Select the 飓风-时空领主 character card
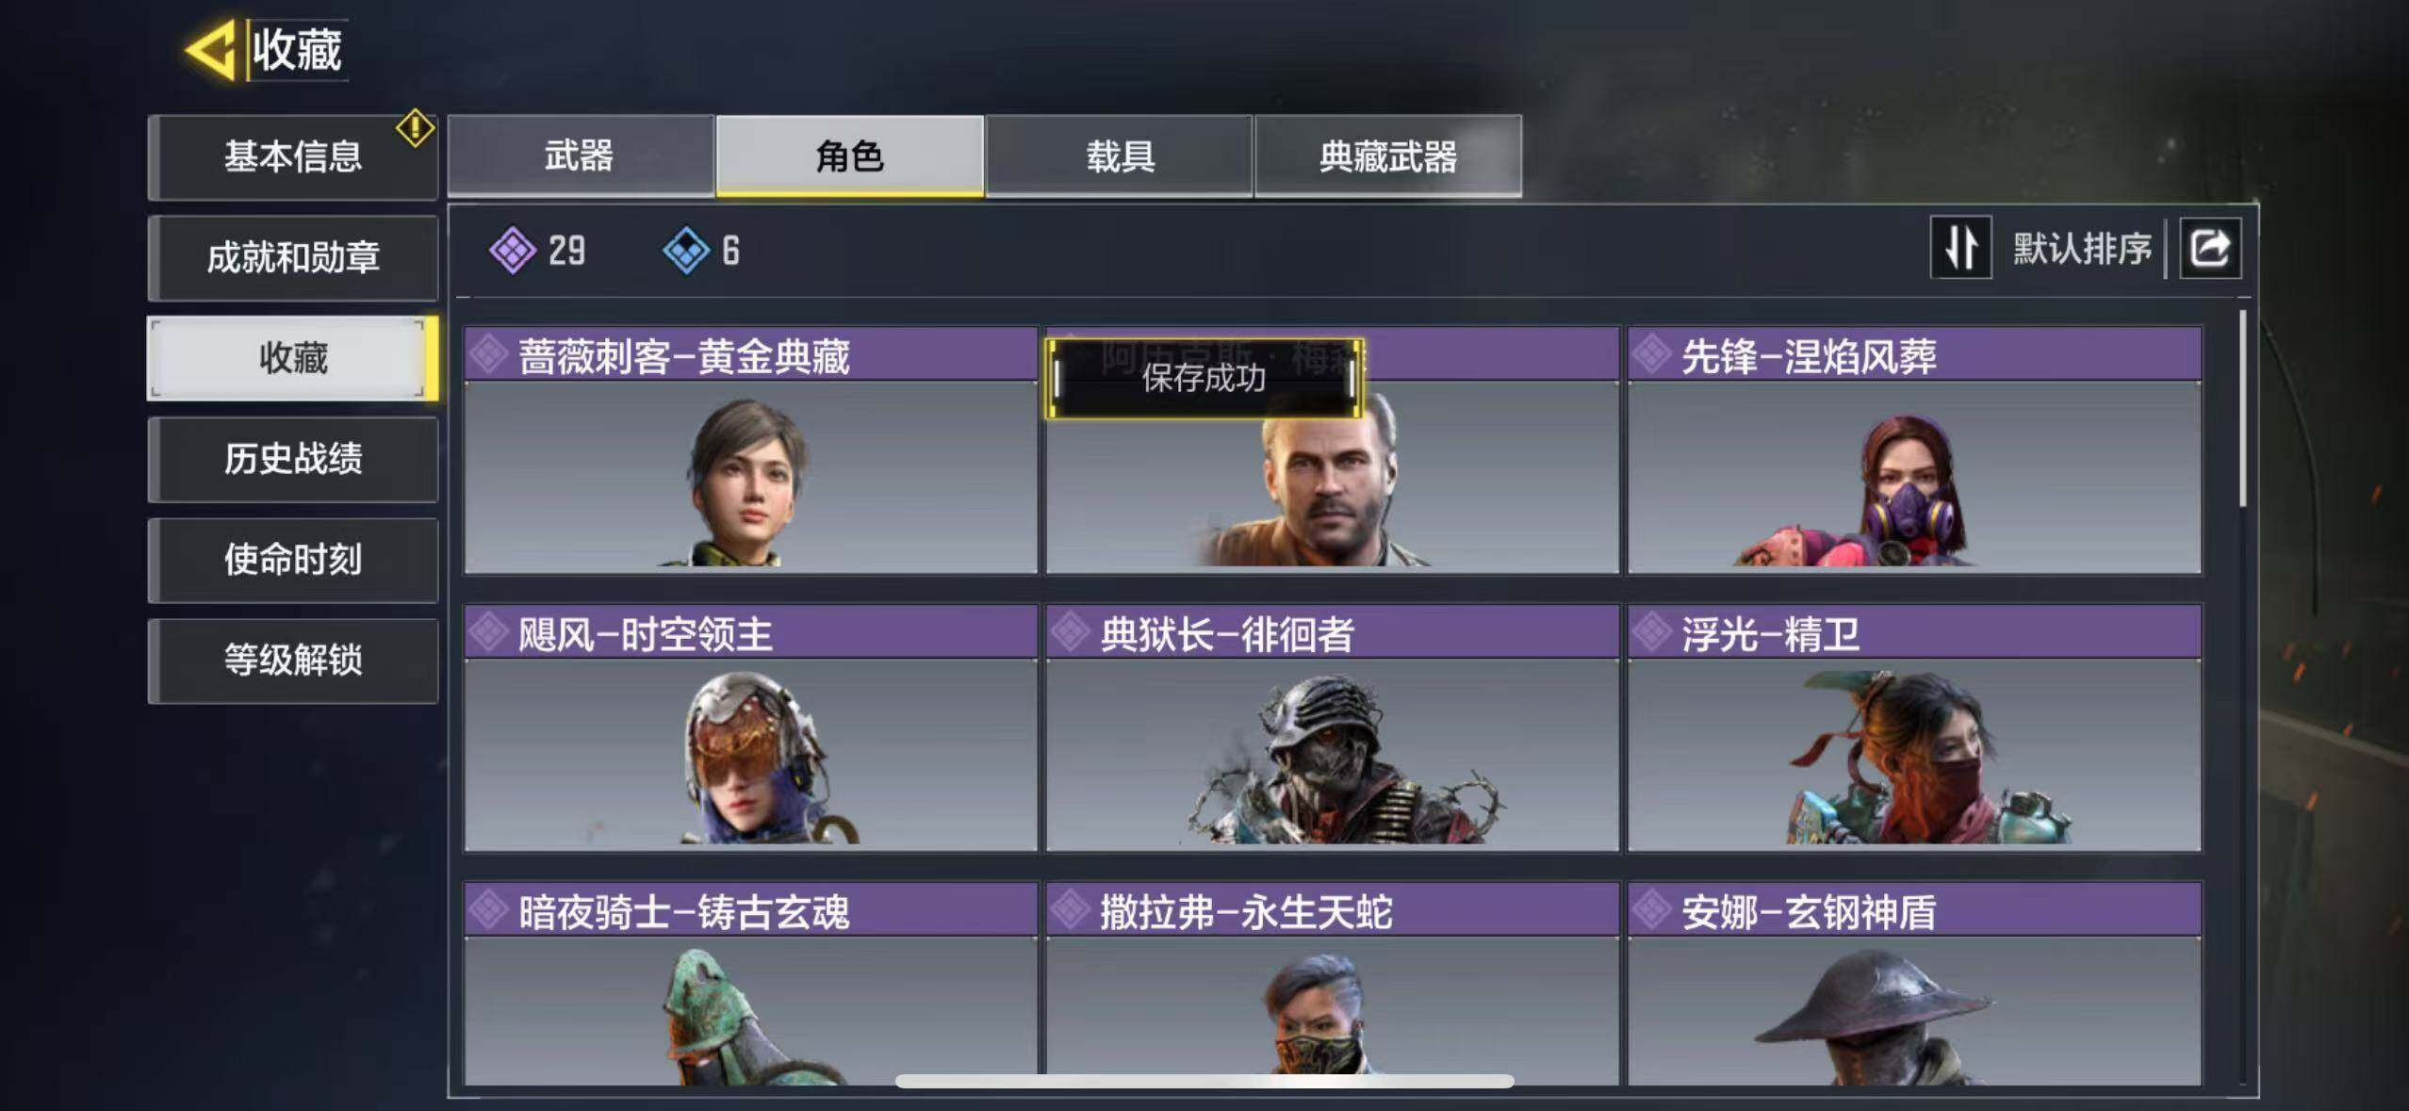Screen dimensions: 2409x1111 coord(751,728)
